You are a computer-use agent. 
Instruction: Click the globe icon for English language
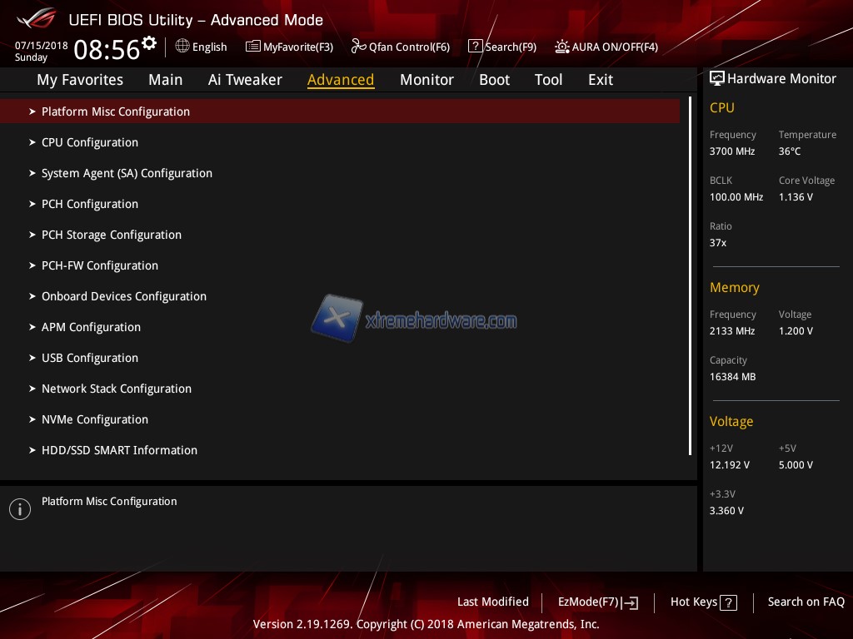pos(182,47)
